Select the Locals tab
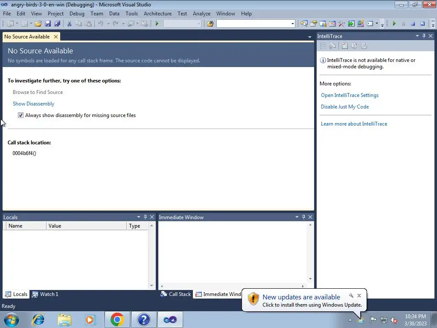Screen dimensions: 437x328 [16, 294]
